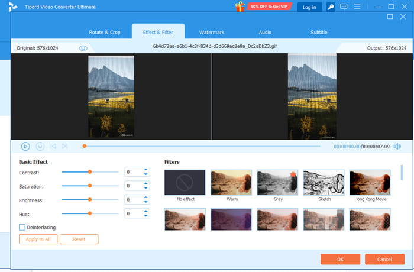Select the Effect & Filter tab
Screen dimensions: 414x272
pyautogui.click(x=158, y=32)
